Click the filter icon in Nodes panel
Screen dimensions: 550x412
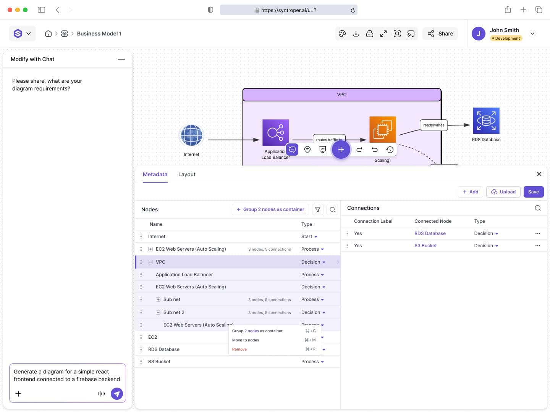tap(318, 209)
